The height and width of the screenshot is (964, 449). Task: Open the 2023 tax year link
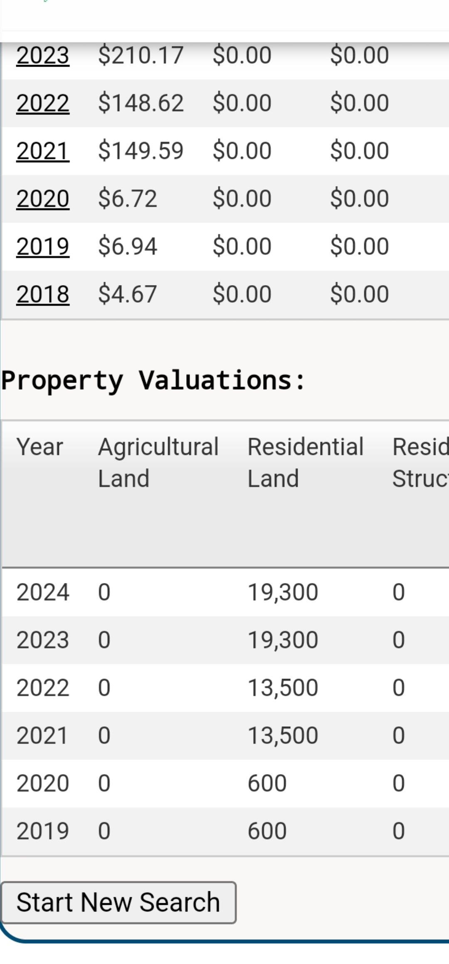click(43, 55)
